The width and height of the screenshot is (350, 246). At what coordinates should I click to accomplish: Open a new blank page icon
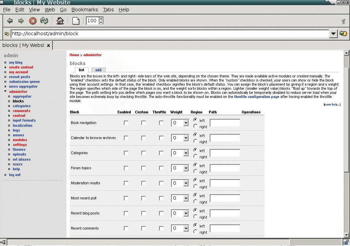(76, 21)
